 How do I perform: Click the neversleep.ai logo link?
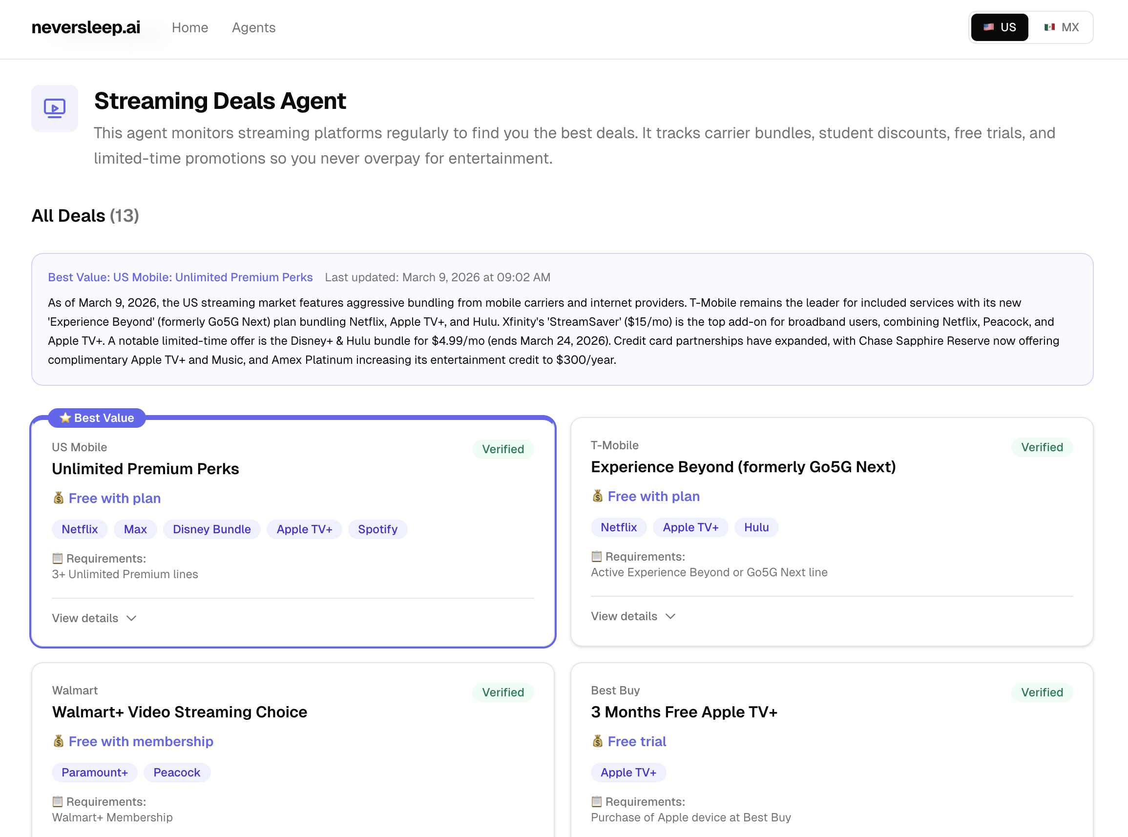pyautogui.click(x=86, y=27)
